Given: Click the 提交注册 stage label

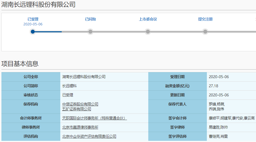Looking at the screenshot, I should (x=205, y=19).
